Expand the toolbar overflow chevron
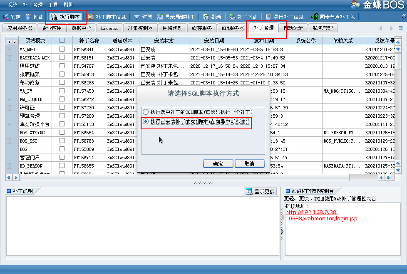 [404, 16]
